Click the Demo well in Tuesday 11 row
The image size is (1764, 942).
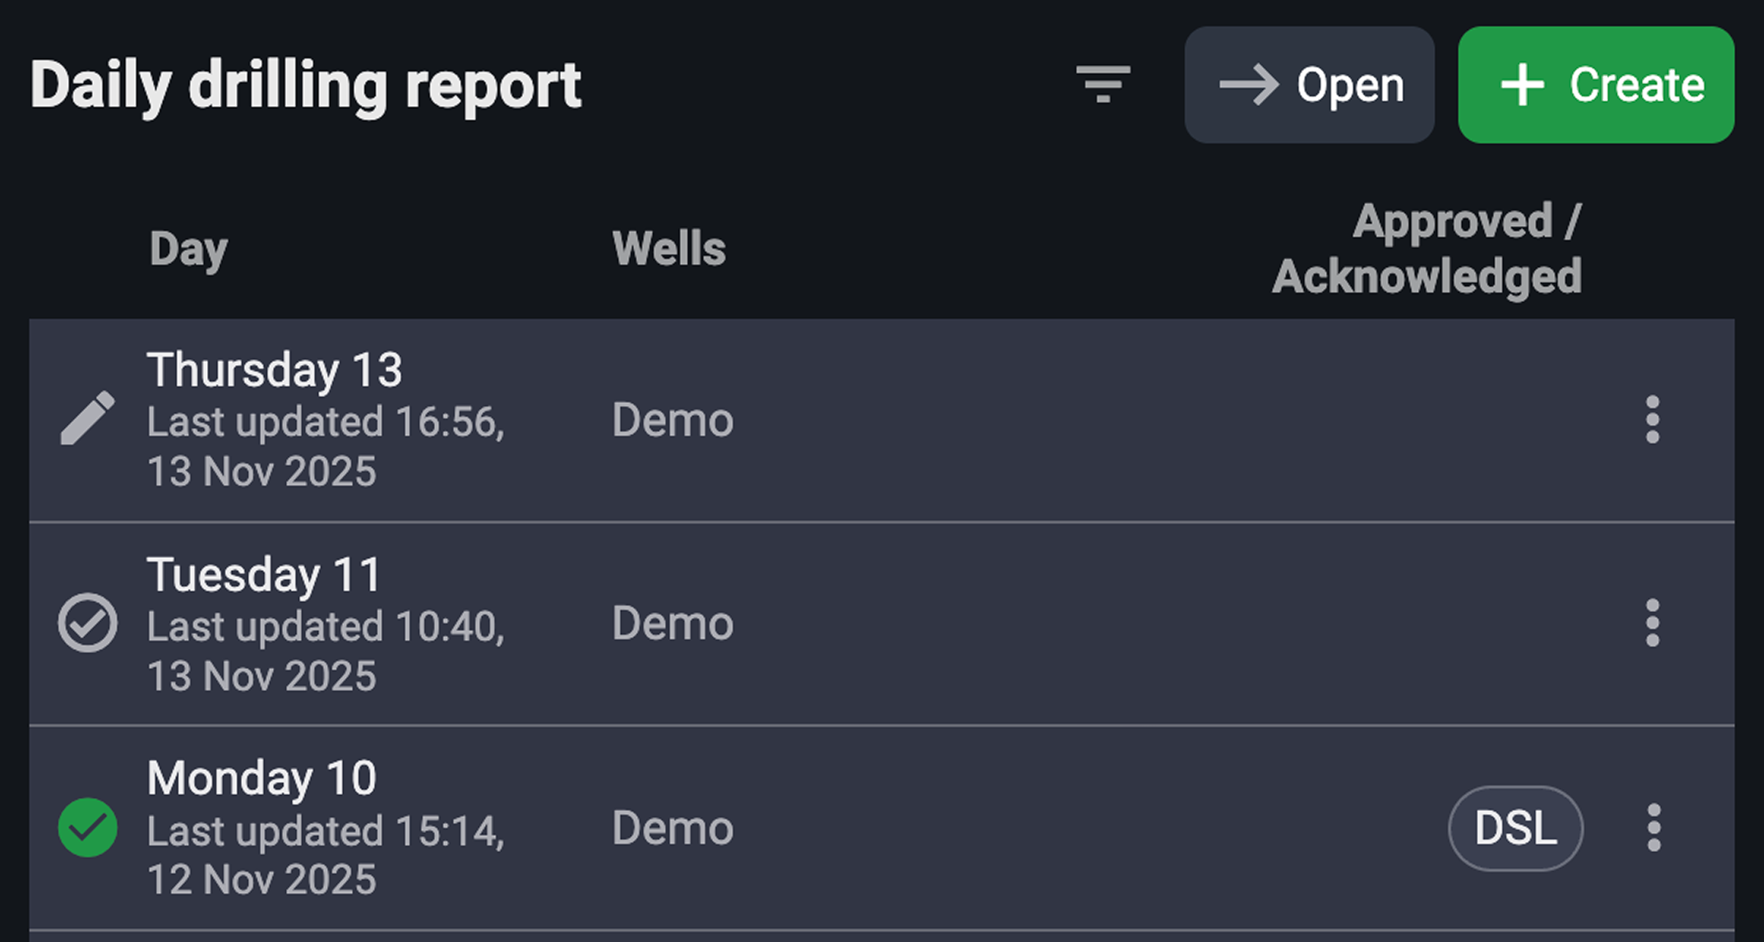coord(673,623)
